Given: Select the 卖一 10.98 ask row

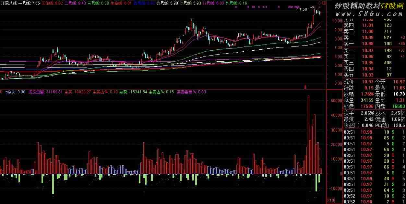Looking at the screenshot, I should click(x=374, y=44).
